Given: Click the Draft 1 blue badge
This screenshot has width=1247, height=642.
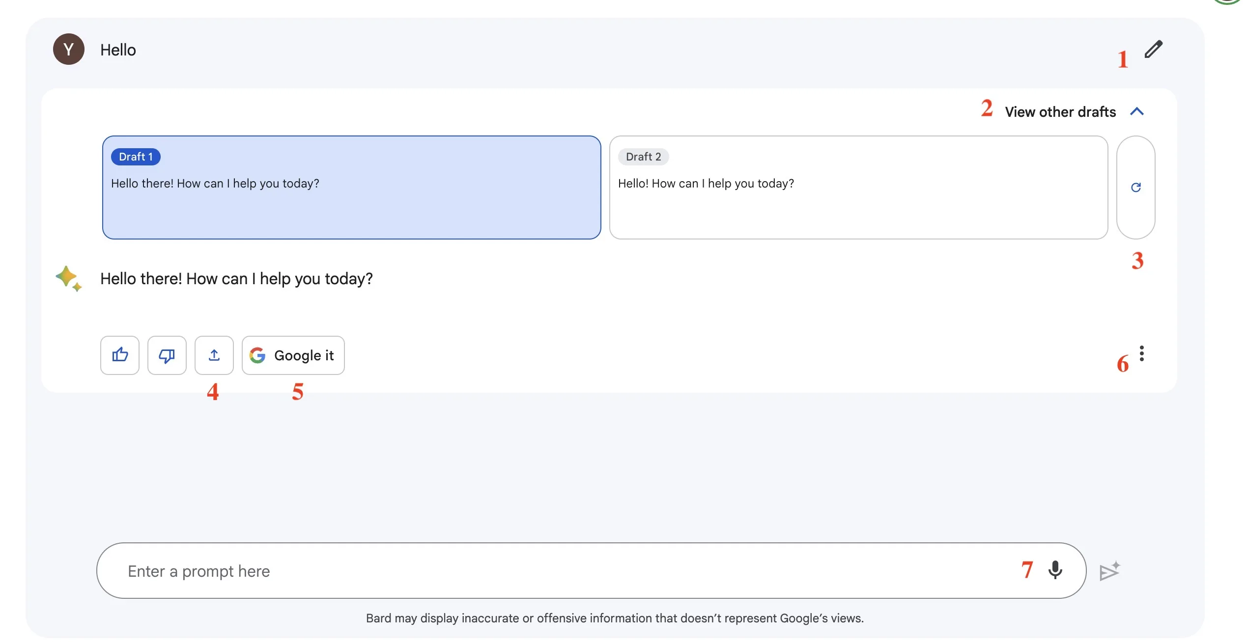Looking at the screenshot, I should [136, 157].
